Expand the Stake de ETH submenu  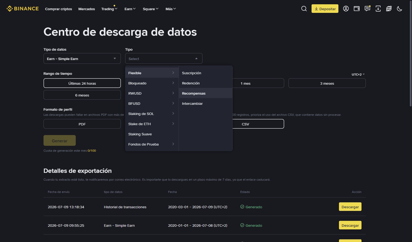pyautogui.click(x=152, y=124)
